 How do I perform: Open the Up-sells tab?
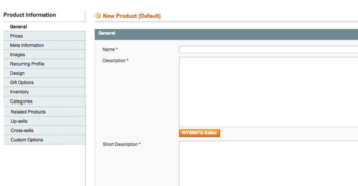[x=45, y=121]
